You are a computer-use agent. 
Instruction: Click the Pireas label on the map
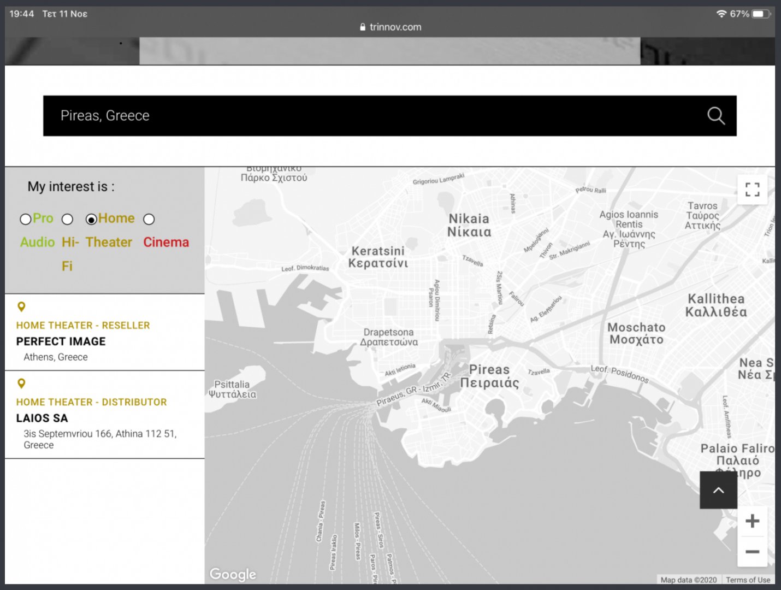pos(489,376)
